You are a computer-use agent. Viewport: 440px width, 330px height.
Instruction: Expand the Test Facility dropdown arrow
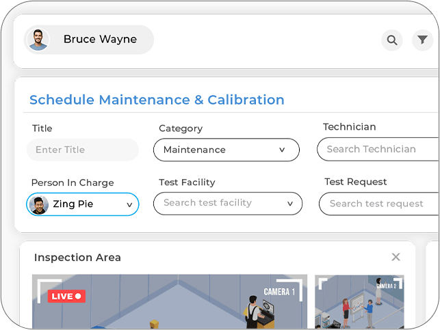290,203
